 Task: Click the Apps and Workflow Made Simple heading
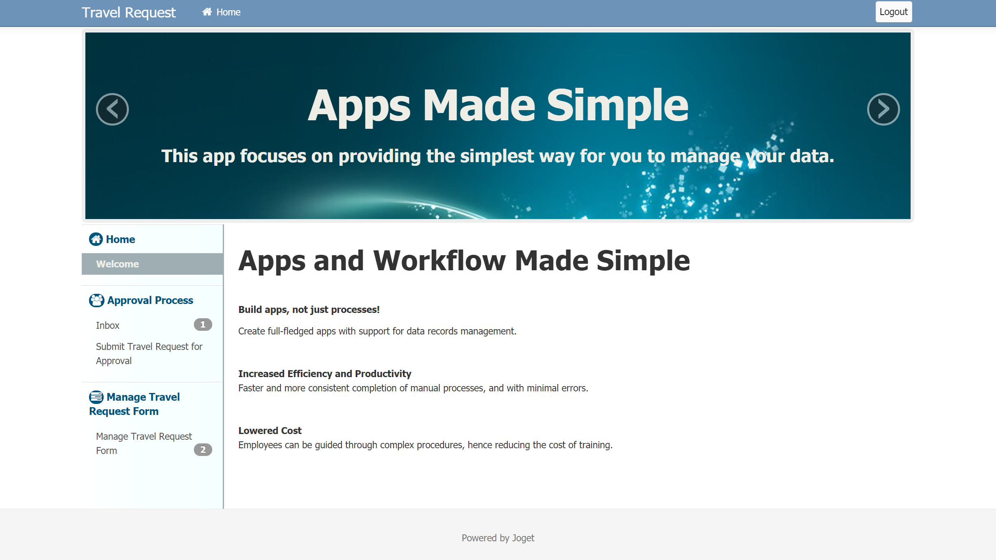(x=464, y=260)
